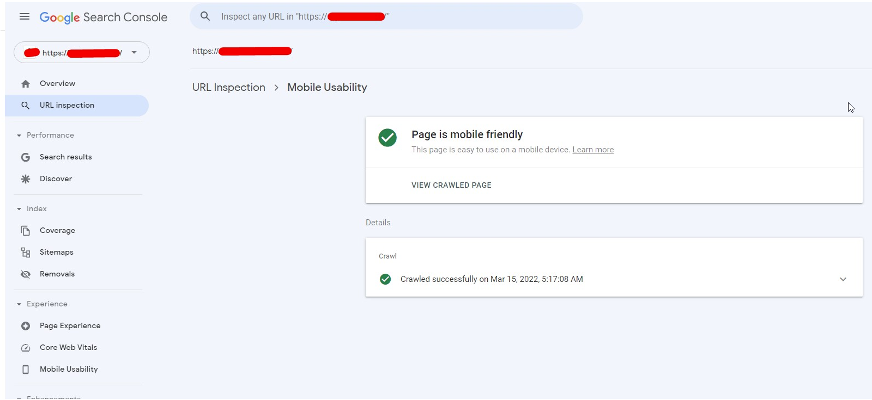Click the Page Experience plus-circle icon
Screen dimensions: 872x400
tap(26, 326)
